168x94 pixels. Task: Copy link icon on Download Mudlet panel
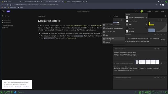(161, 49)
